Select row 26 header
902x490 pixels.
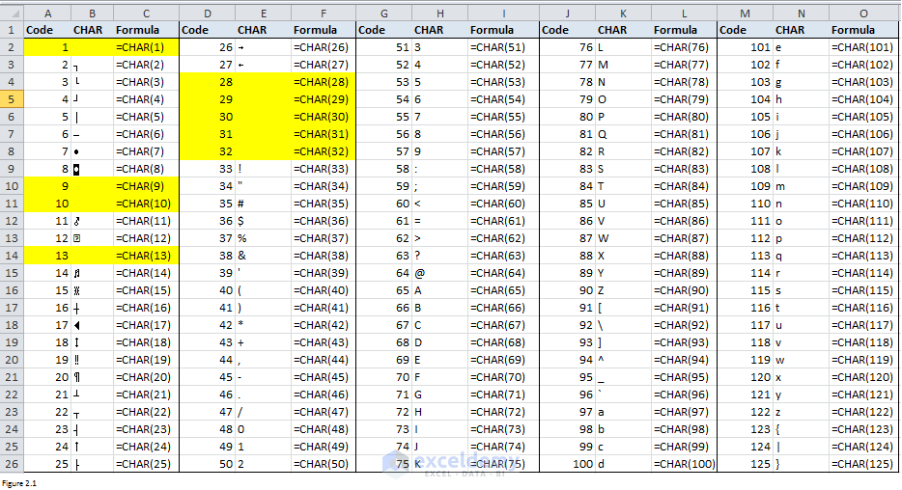pyautogui.click(x=12, y=464)
